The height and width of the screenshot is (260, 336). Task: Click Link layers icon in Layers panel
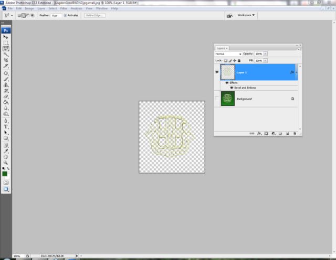click(x=252, y=134)
